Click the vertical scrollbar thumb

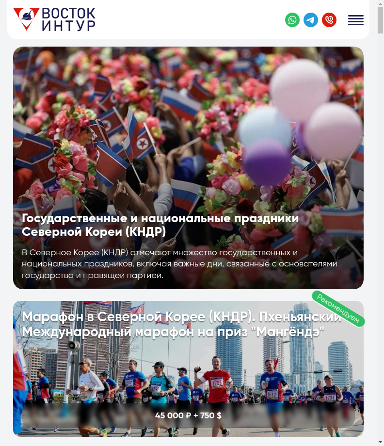[x=380, y=20]
